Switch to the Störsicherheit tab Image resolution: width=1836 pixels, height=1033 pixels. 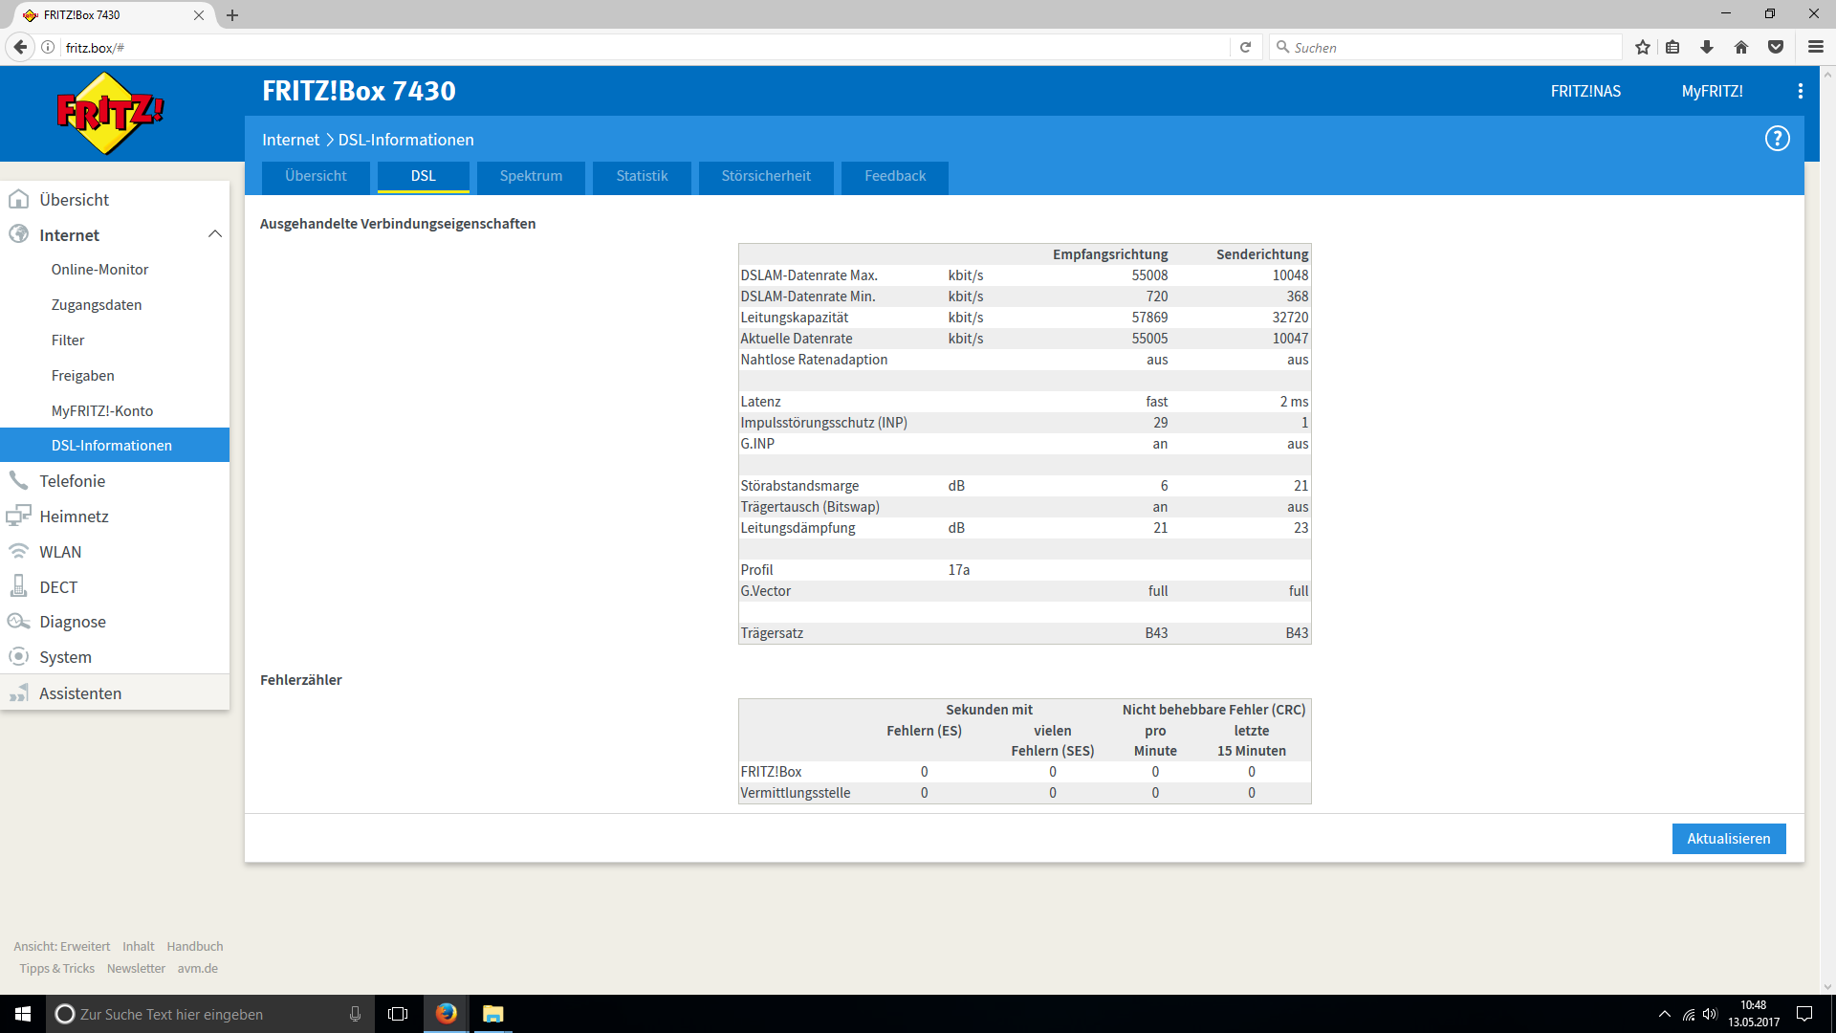(x=766, y=177)
